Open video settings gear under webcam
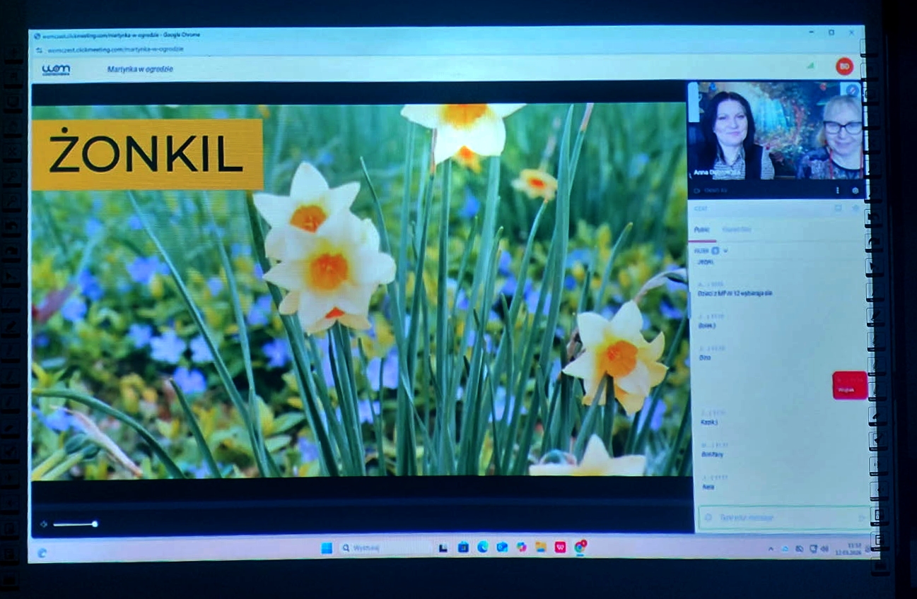 tap(855, 191)
